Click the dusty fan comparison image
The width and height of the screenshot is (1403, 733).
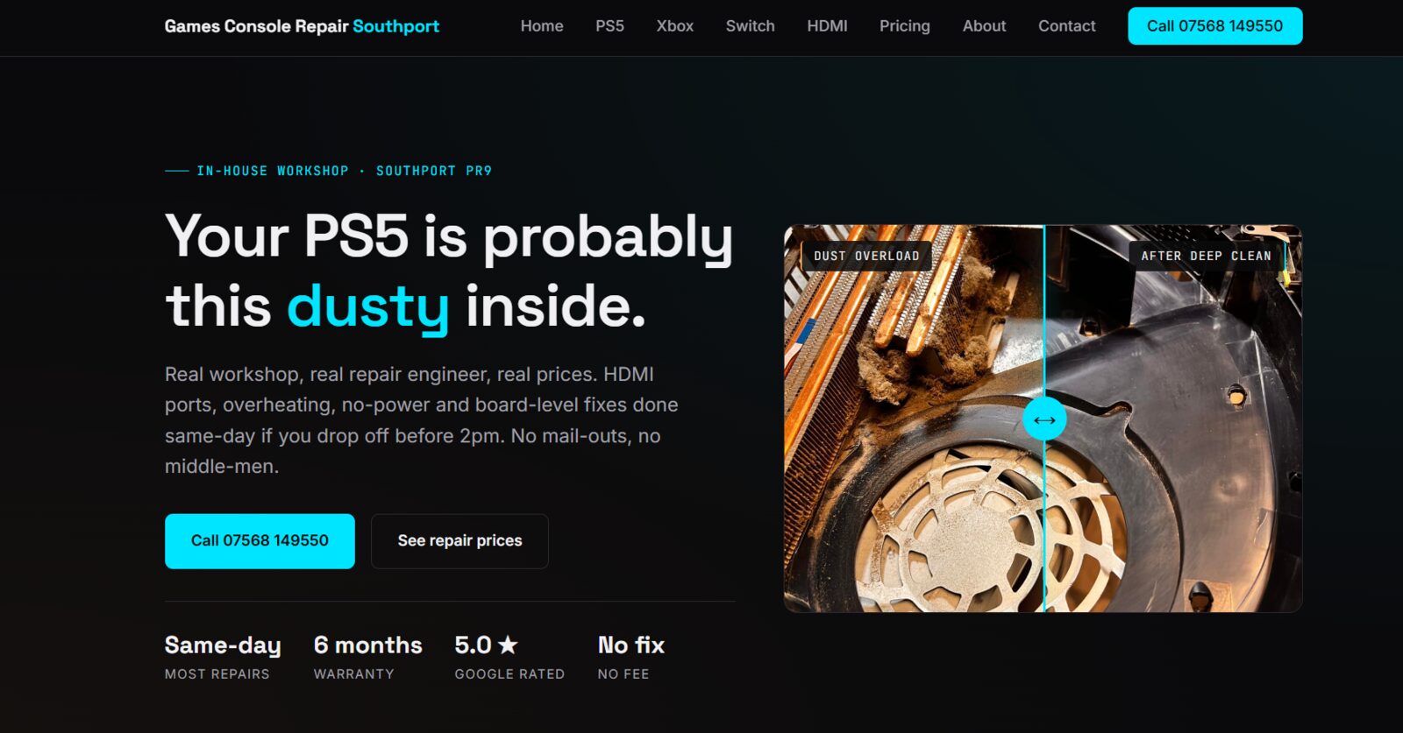point(1043,419)
